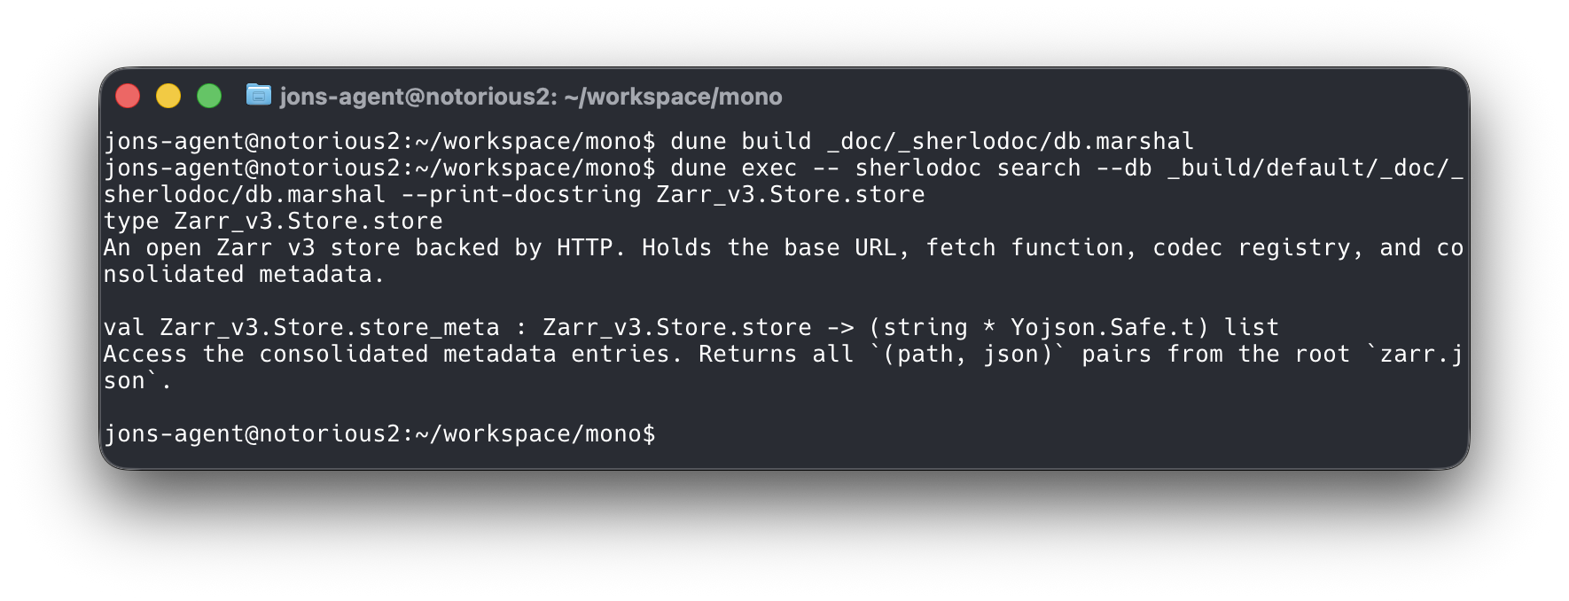Click the "type Zarr_v3.Store.store" output line
The height and width of the screenshot is (601, 1569).
tap(273, 222)
